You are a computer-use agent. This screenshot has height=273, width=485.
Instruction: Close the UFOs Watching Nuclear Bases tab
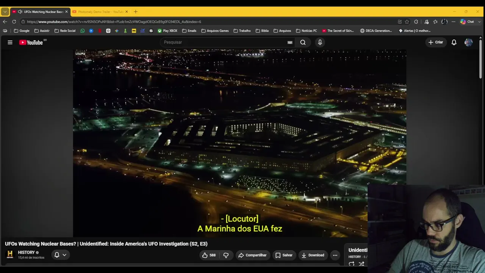pos(66,12)
